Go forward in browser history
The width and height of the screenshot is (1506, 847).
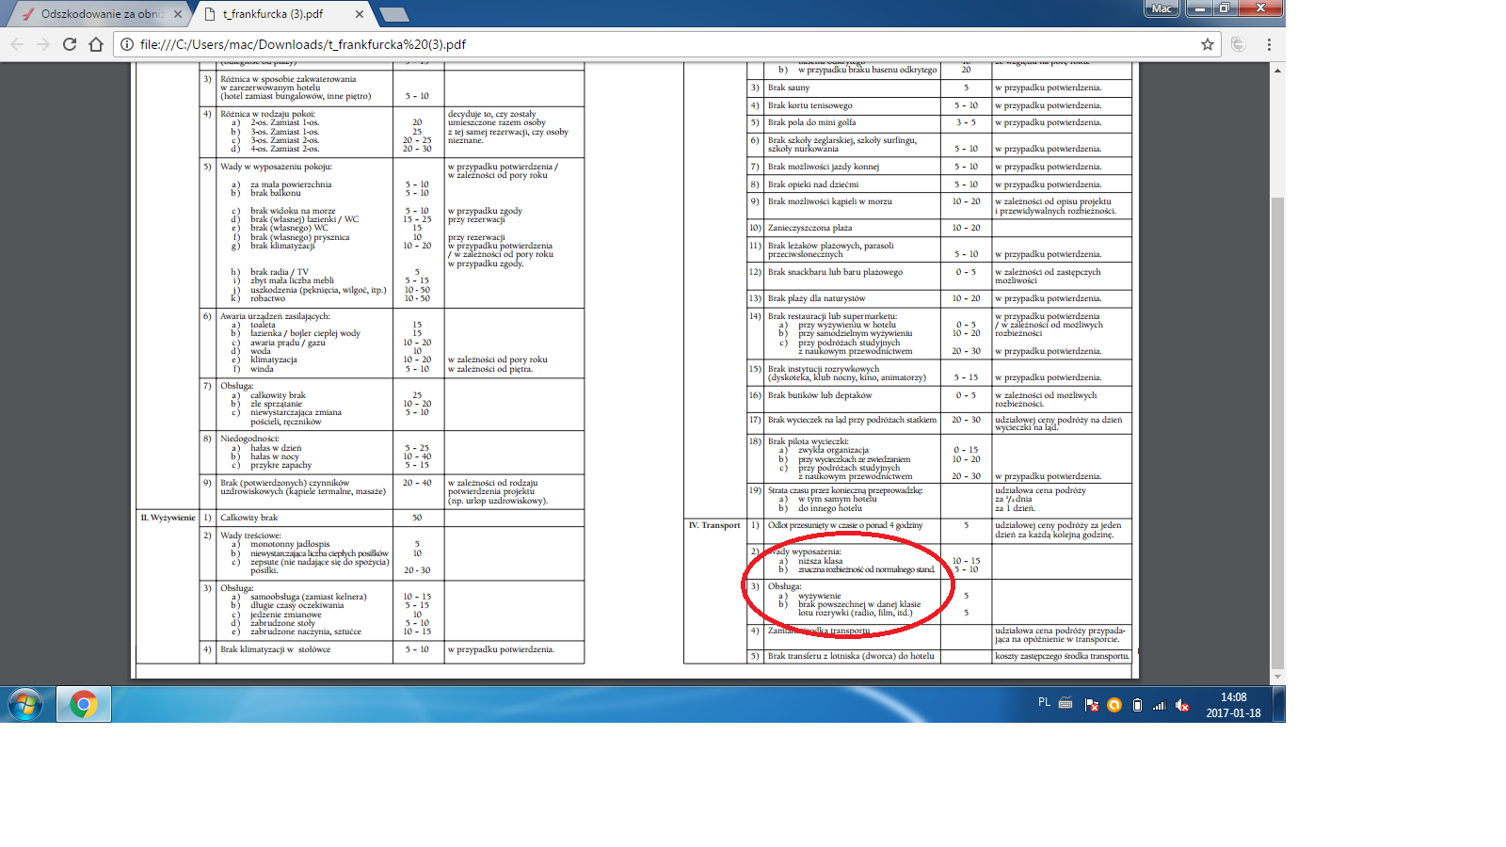tap(43, 44)
